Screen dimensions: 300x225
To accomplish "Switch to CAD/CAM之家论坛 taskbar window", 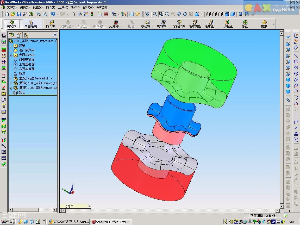I will click(x=69, y=222).
